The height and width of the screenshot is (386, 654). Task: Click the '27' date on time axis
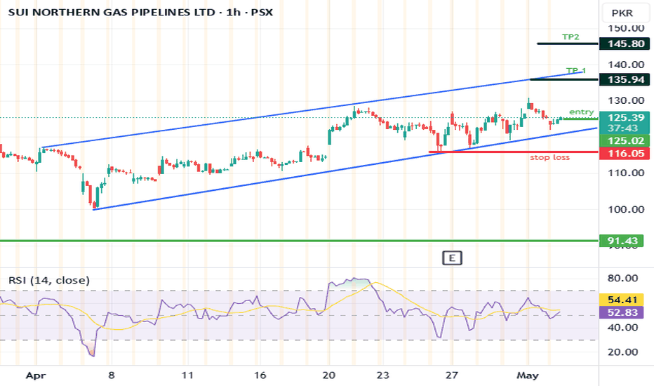coord(452,375)
